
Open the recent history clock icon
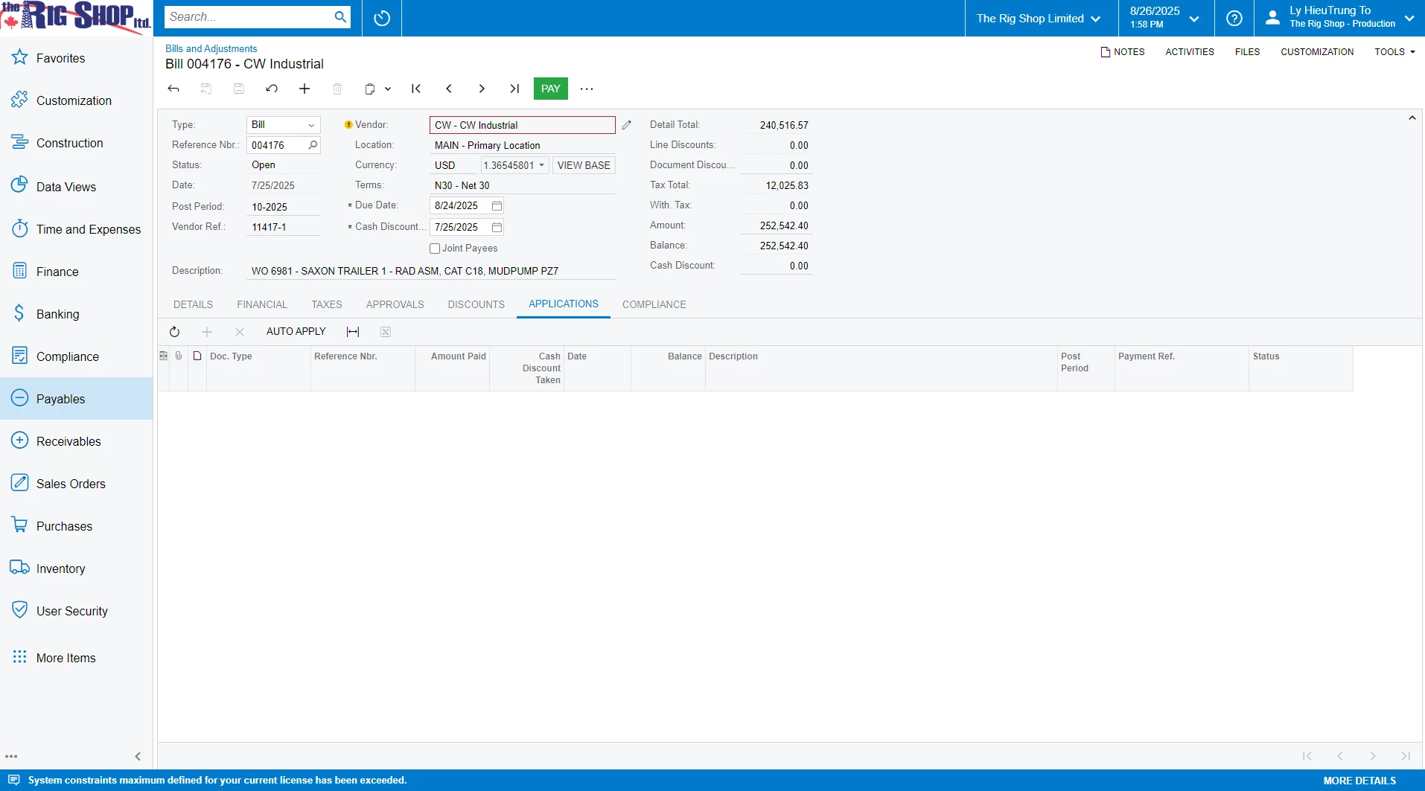coord(382,18)
